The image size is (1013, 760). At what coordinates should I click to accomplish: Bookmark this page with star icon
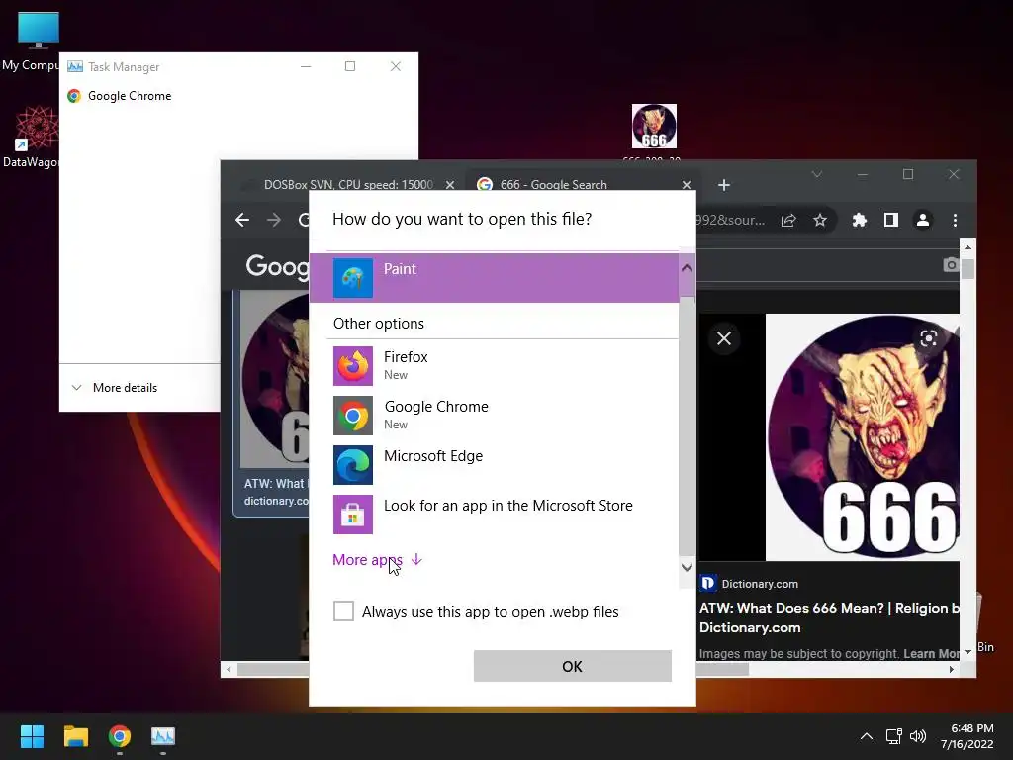(x=820, y=221)
